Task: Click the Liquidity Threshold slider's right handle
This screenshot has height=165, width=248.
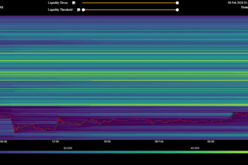Action: [x=177, y=9]
